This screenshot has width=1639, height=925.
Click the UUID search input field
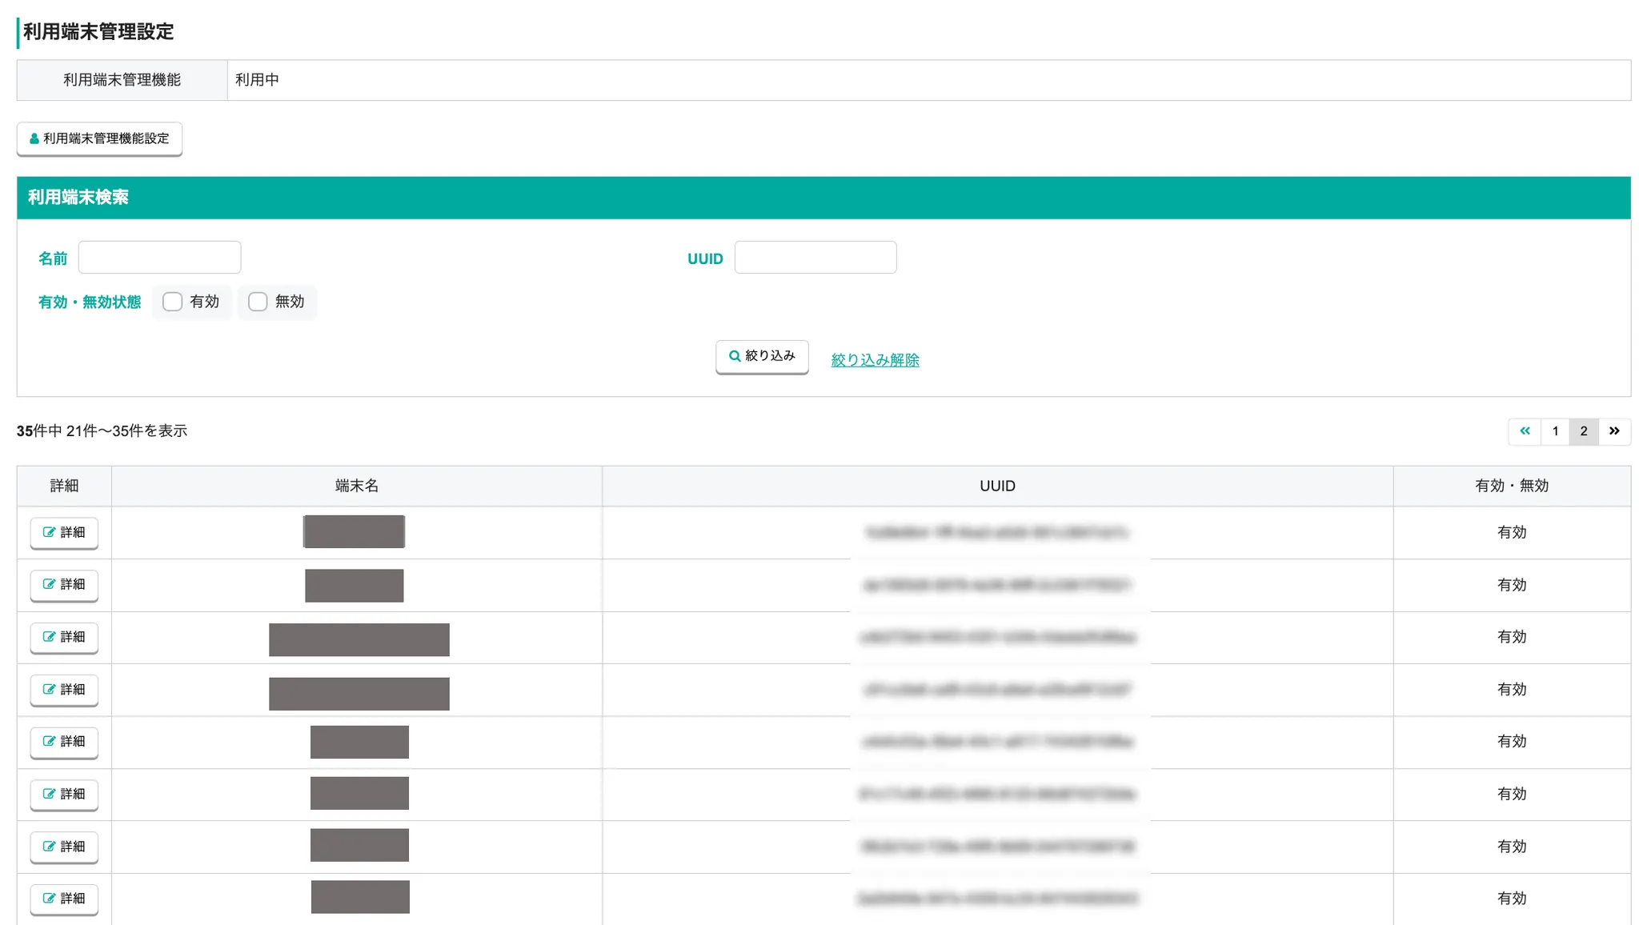815,258
